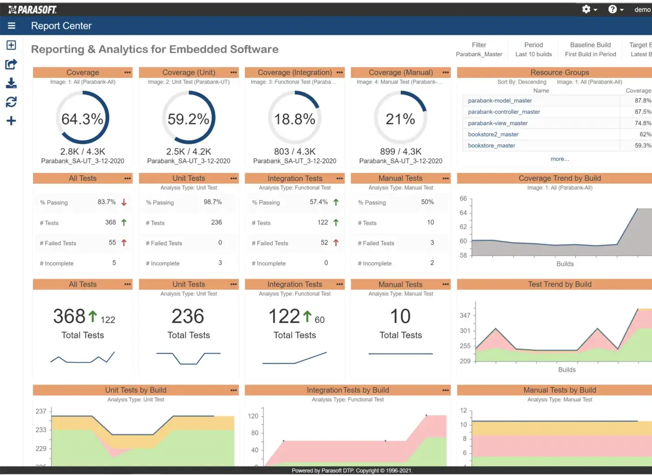Image resolution: width=652 pixels, height=476 pixels.
Task: Open the settings gear menu
Action: pos(590,9)
